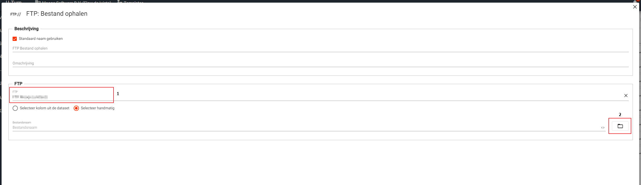Click the 'FTP: Bestand ophalen' dialog title
This screenshot has width=641, height=185.
57,14
